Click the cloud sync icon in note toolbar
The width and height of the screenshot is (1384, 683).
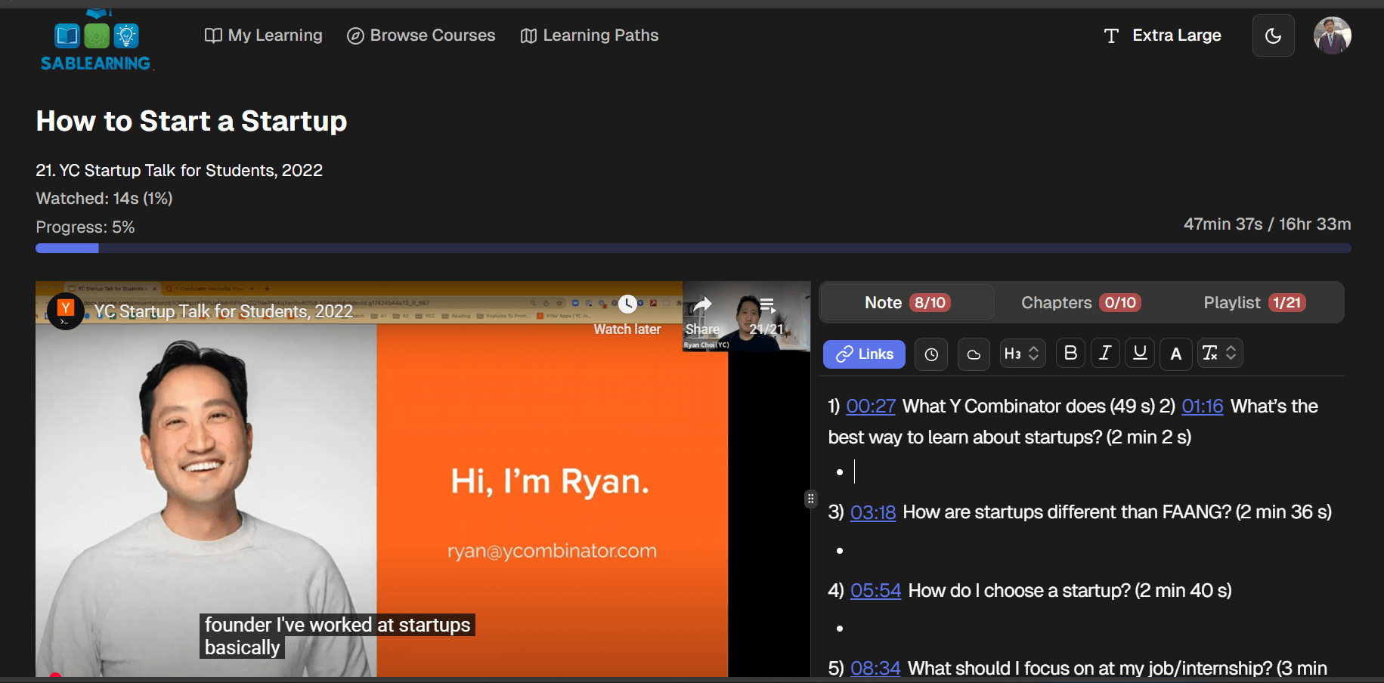click(x=973, y=354)
